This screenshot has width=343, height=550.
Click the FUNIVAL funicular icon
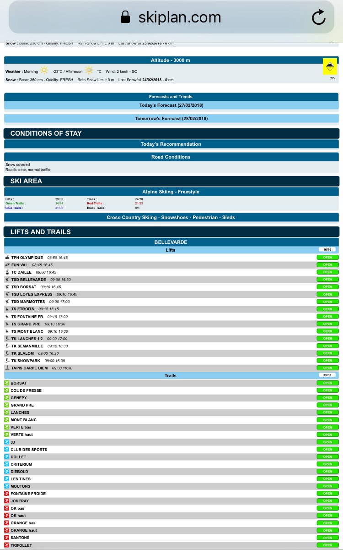(x=7, y=265)
